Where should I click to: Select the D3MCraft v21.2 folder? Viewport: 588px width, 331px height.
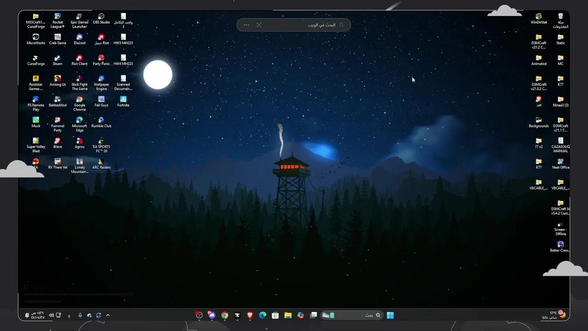pos(539,41)
